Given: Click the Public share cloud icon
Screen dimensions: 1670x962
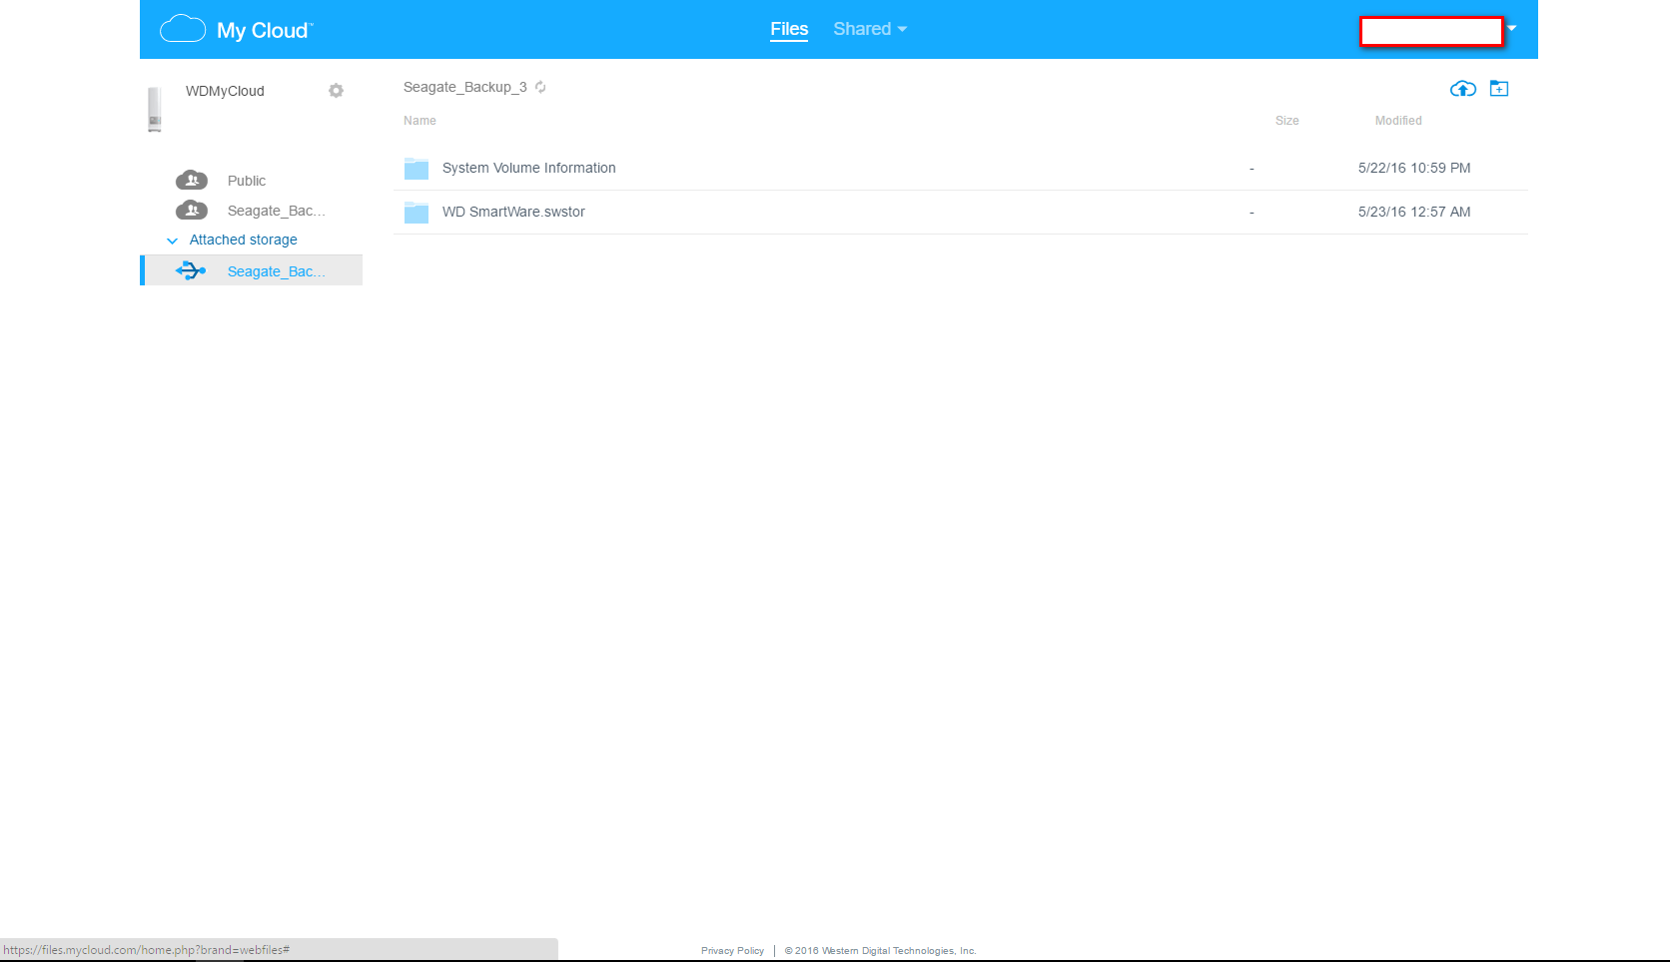Looking at the screenshot, I should (x=192, y=180).
